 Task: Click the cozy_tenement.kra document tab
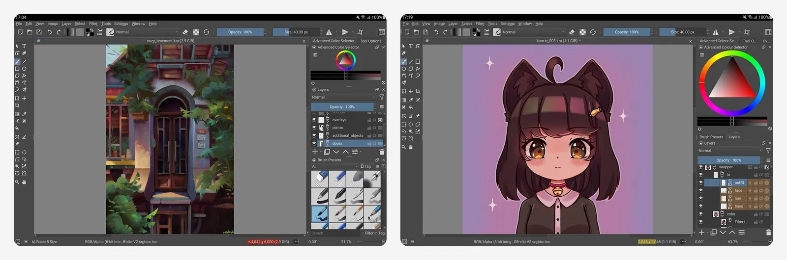pyautogui.click(x=170, y=41)
